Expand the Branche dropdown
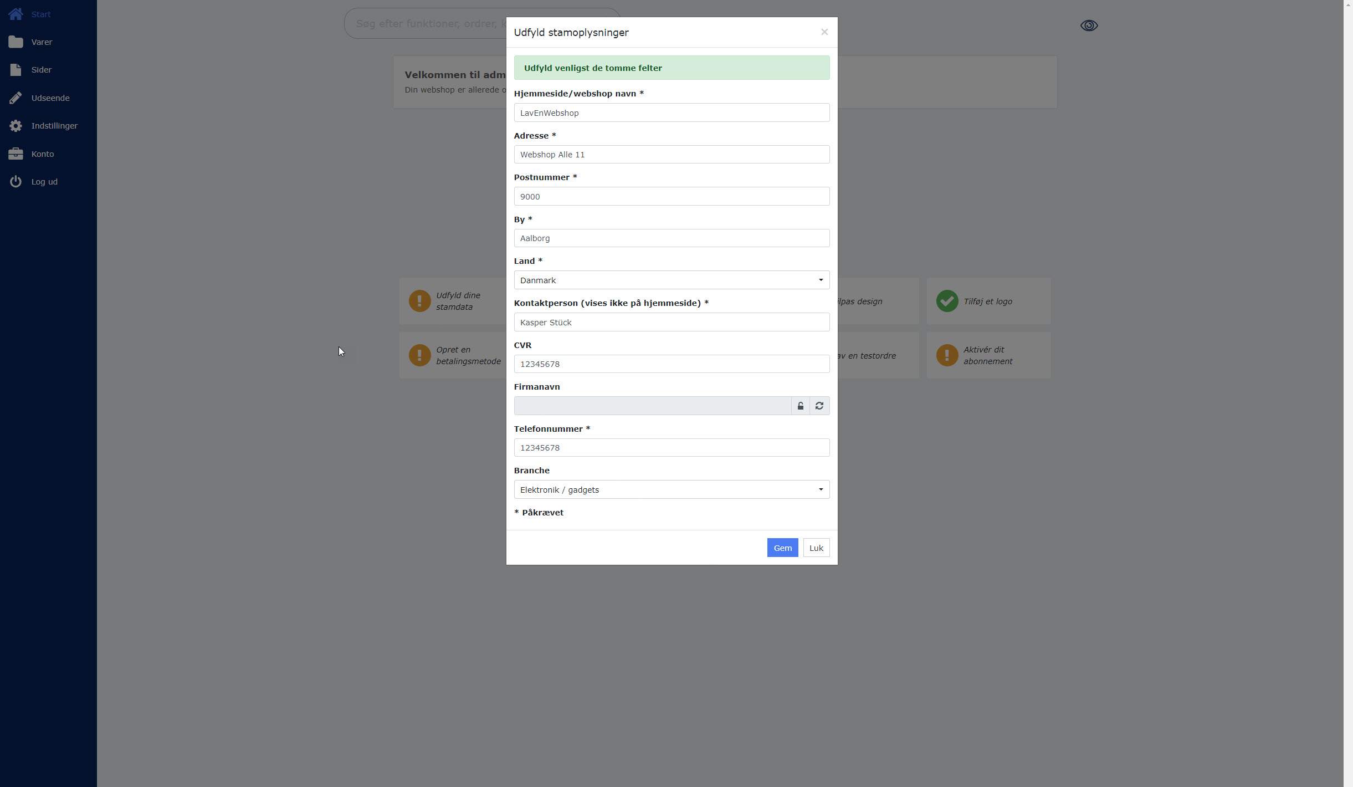This screenshot has width=1353, height=787. coord(671,489)
